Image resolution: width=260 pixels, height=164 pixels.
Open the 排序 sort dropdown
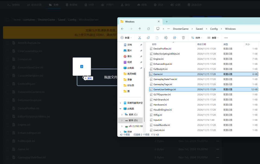(197, 38)
